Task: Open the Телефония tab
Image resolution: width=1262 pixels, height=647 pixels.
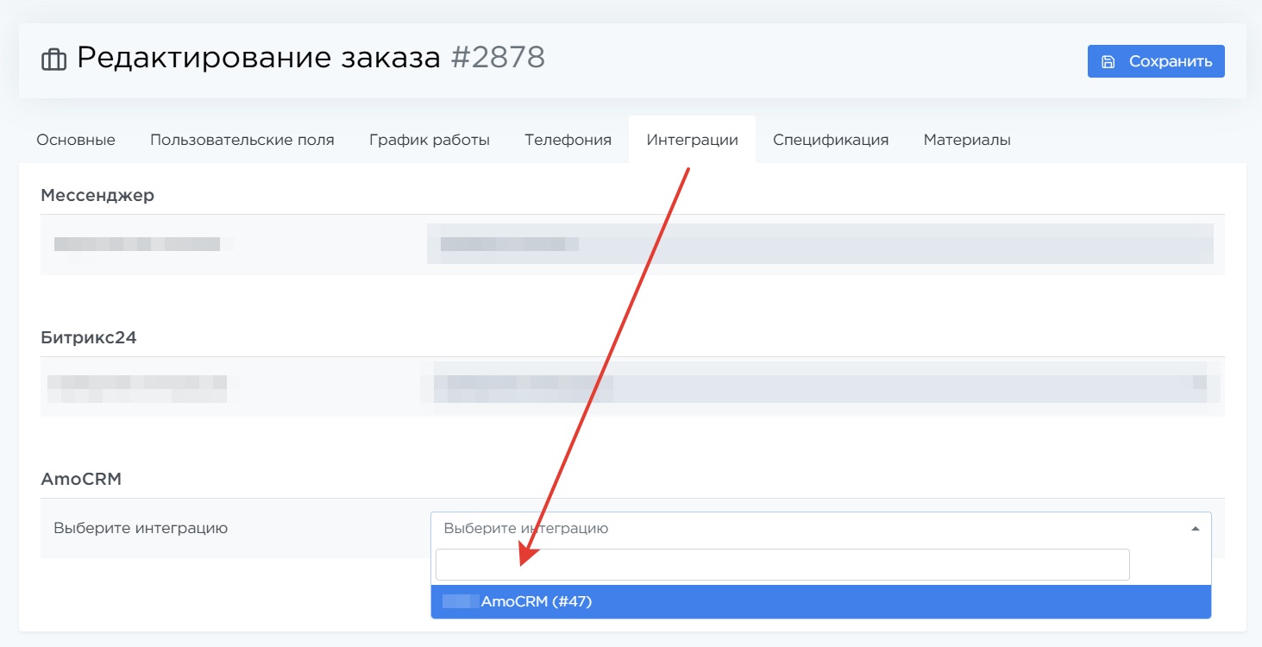Action: (x=568, y=140)
